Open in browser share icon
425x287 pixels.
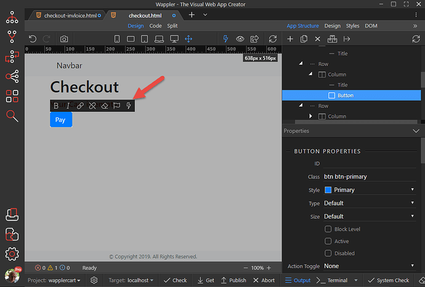pos(254,39)
